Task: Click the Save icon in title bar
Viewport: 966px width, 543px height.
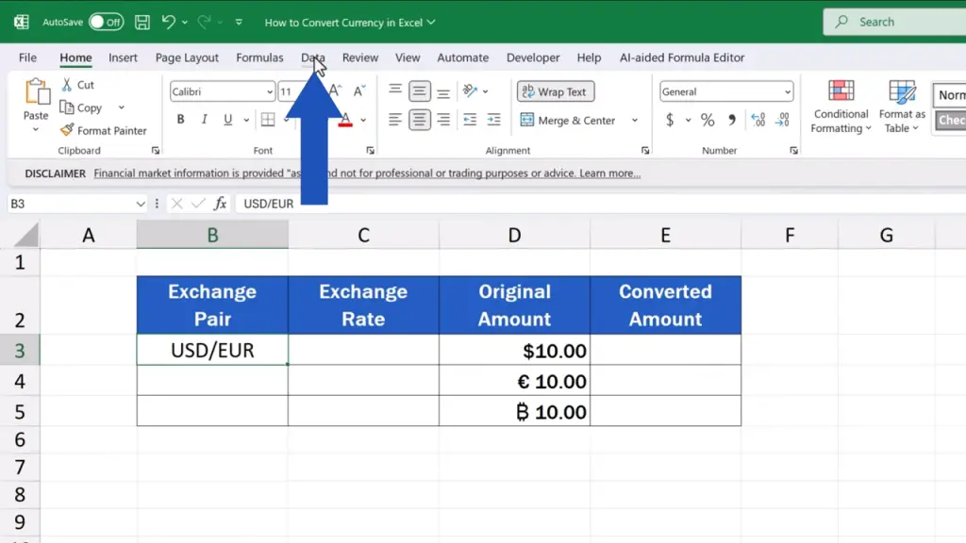Action: coord(142,22)
